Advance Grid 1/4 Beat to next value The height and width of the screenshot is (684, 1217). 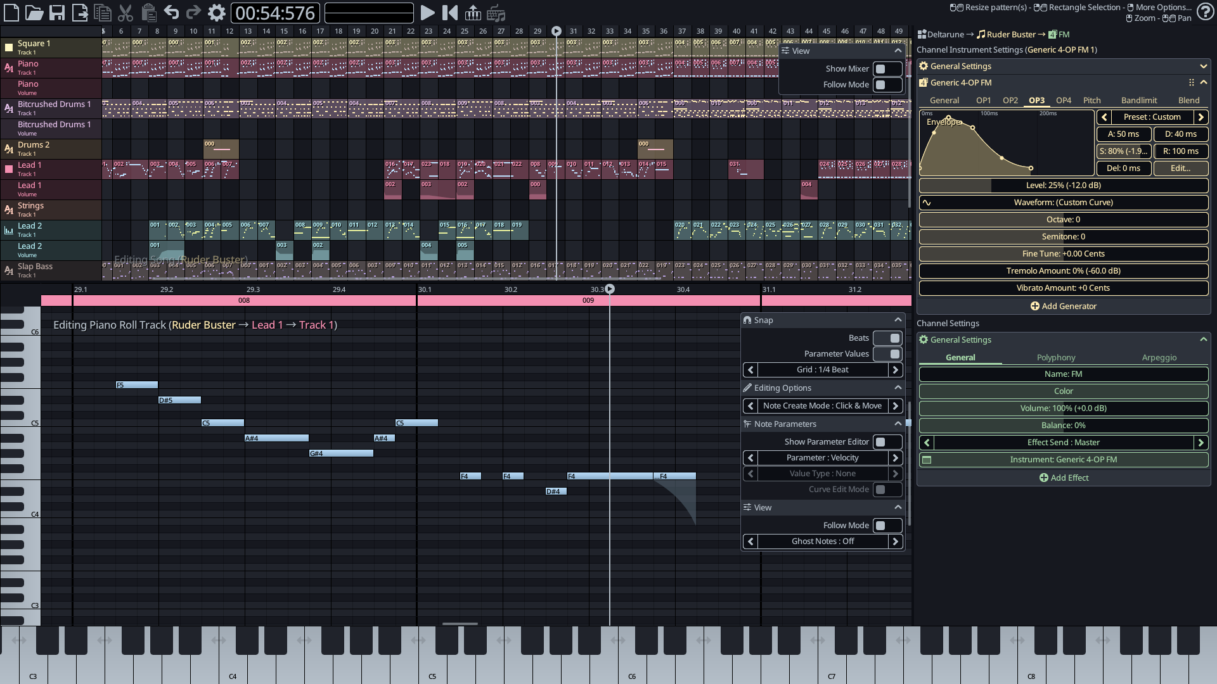click(x=896, y=370)
